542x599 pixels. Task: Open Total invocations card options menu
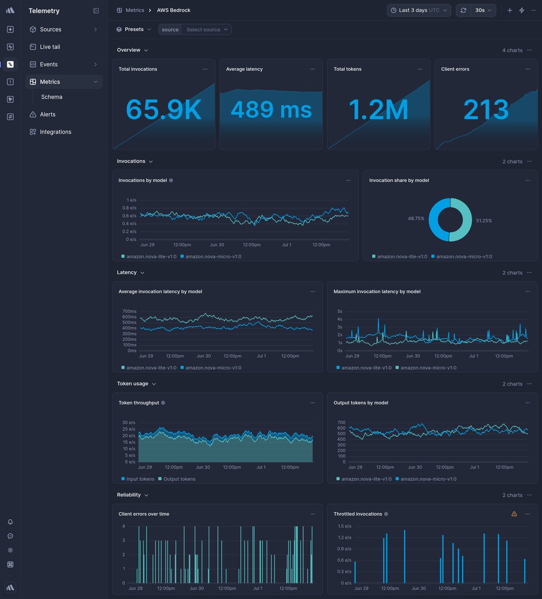[205, 69]
